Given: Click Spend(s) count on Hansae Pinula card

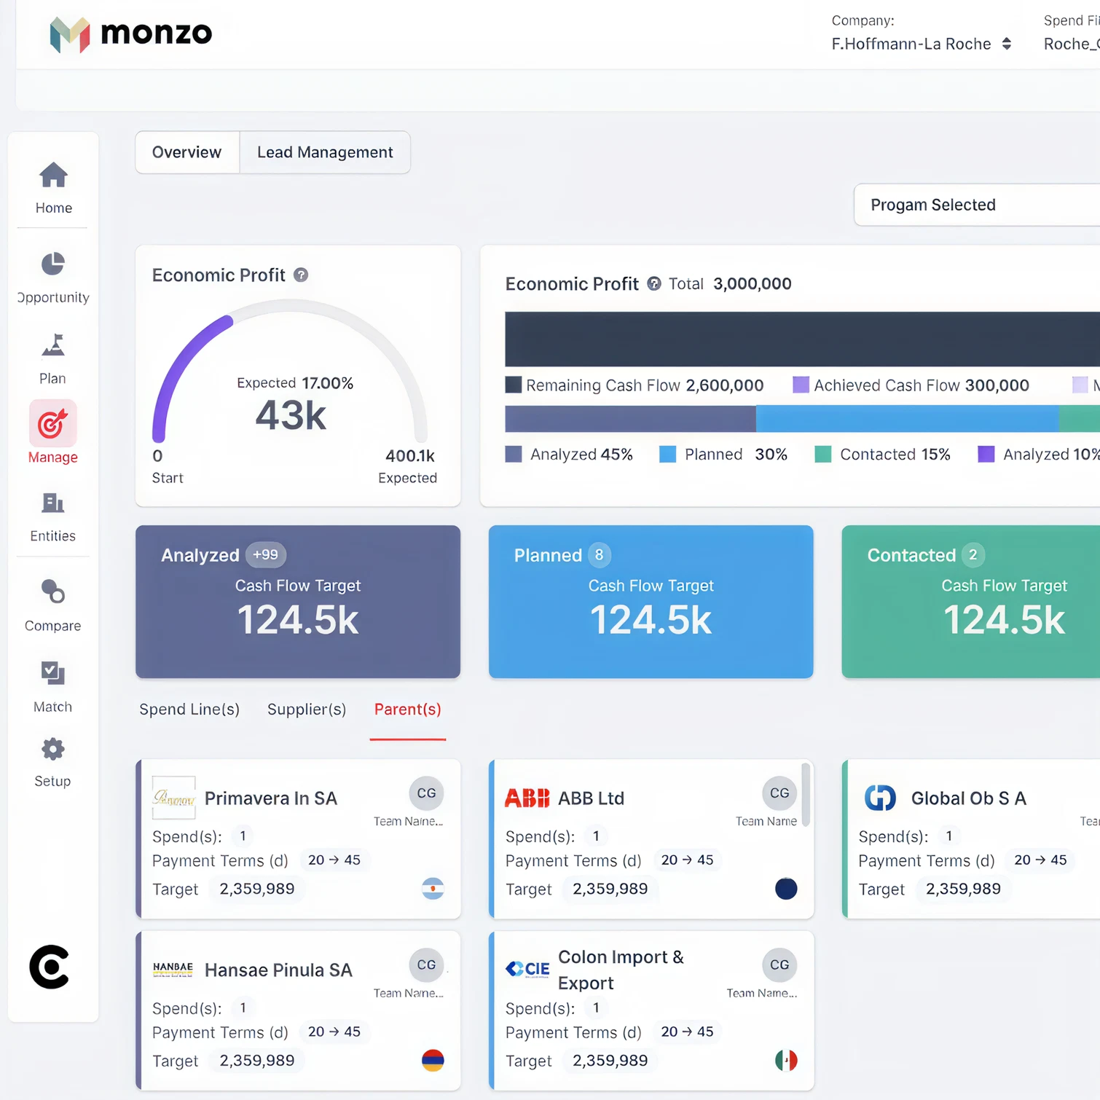Looking at the screenshot, I should (x=243, y=1007).
